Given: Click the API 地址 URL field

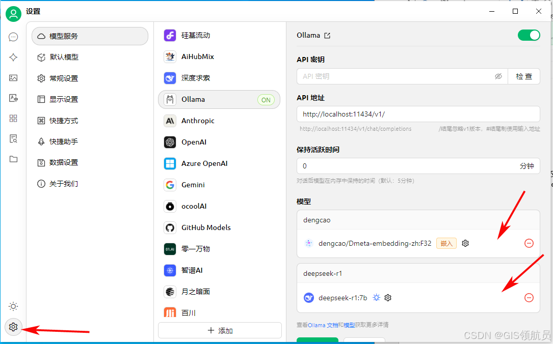Looking at the screenshot, I should pyautogui.click(x=418, y=114).
